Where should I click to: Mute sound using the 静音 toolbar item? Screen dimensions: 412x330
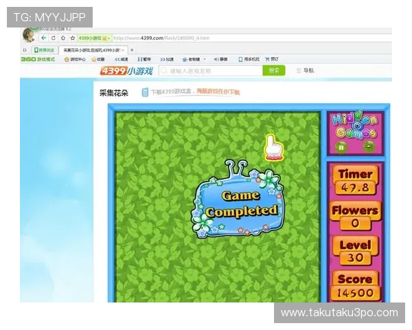[220, 60]
